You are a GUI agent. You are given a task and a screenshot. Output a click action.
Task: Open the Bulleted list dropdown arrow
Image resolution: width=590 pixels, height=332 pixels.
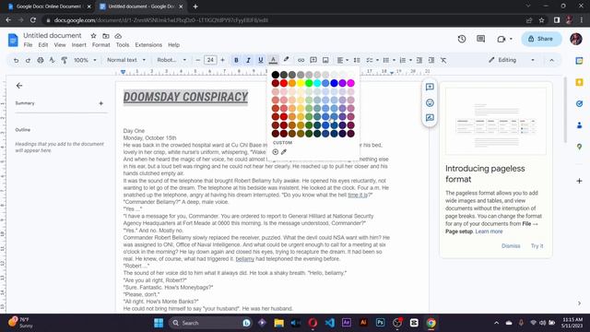(x=394, y=60)
